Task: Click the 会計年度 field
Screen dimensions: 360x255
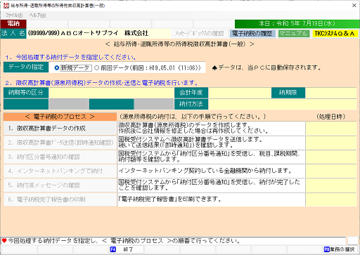Action: (x=240, y=93)
